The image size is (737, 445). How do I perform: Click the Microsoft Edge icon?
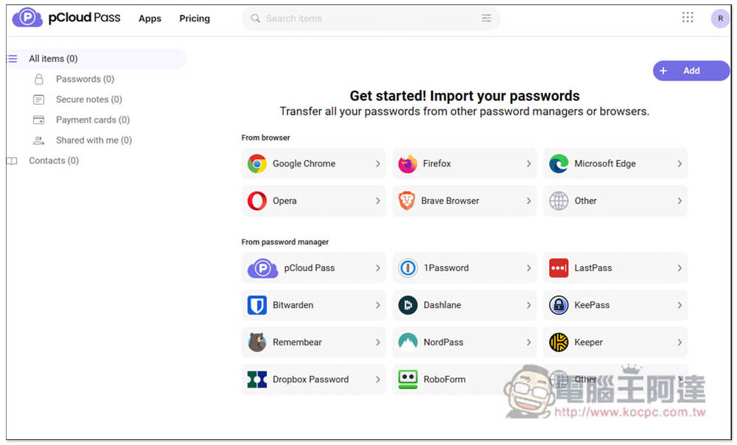pyautogui.click(x=559, y=164)
